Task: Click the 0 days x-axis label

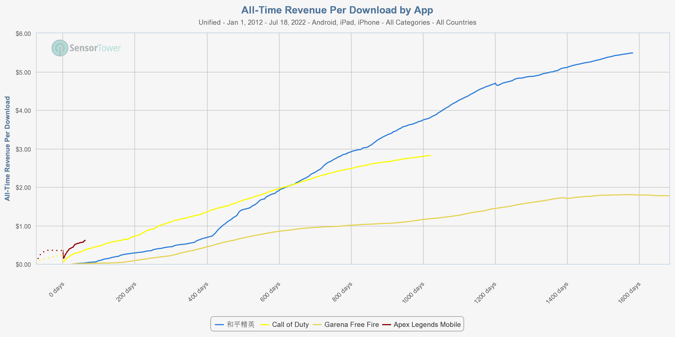Action: pos(57,290)
